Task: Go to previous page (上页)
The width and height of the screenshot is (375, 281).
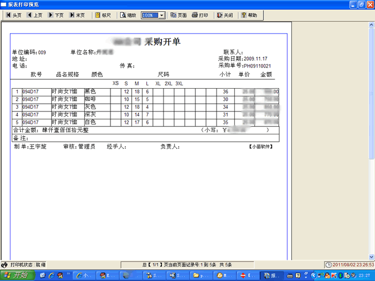Action: click(35, 15)
